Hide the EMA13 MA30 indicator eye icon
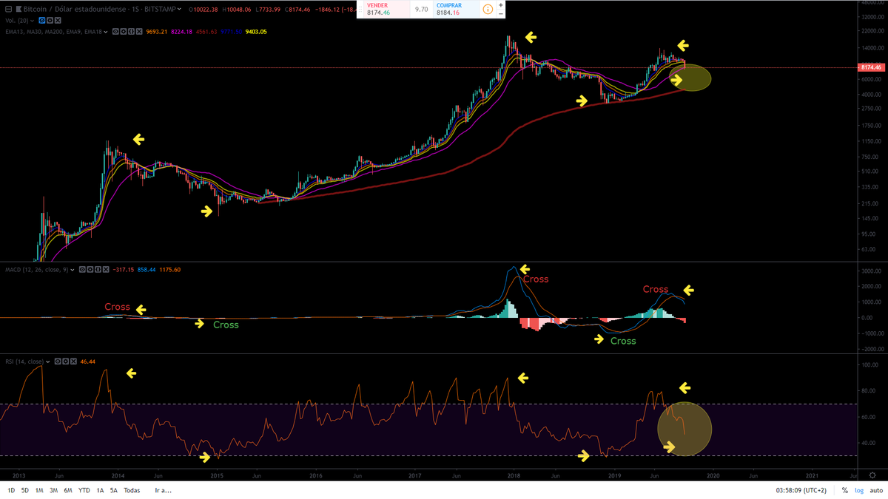Viewport: 888px width, 499px height. coord(115,32)
